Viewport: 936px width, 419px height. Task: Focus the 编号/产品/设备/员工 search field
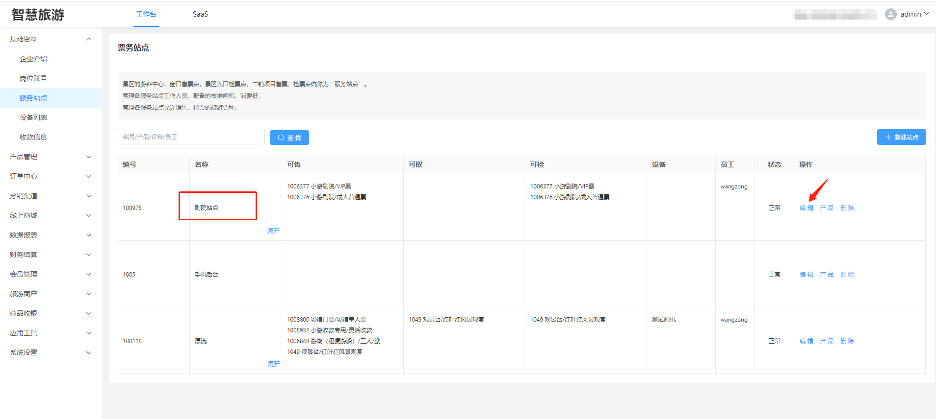[191, 137]
